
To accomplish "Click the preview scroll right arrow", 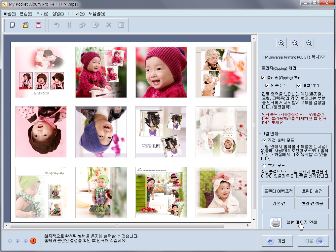I will point(248,225).
